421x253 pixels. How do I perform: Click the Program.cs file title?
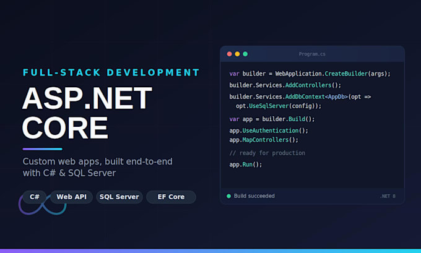click(312, 54)
